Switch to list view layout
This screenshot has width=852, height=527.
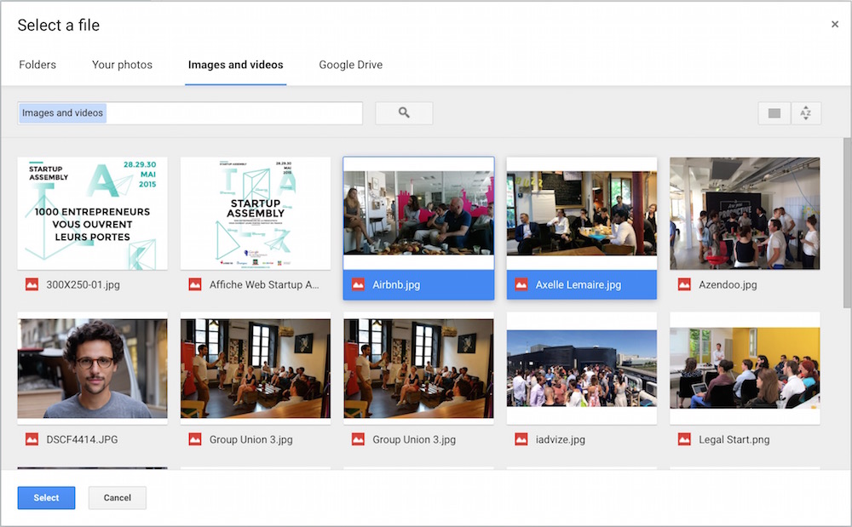[x=774, y=113]
